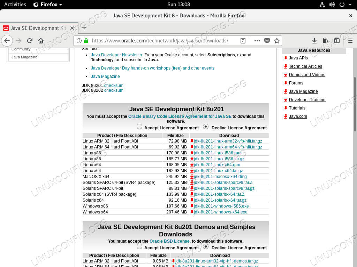Expand the Firefox application menu in top bar
Screen dimensions: 357x267
click(48, 5)
